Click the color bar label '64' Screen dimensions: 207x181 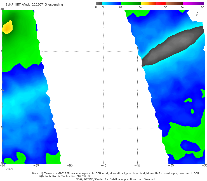coord(182,7)
